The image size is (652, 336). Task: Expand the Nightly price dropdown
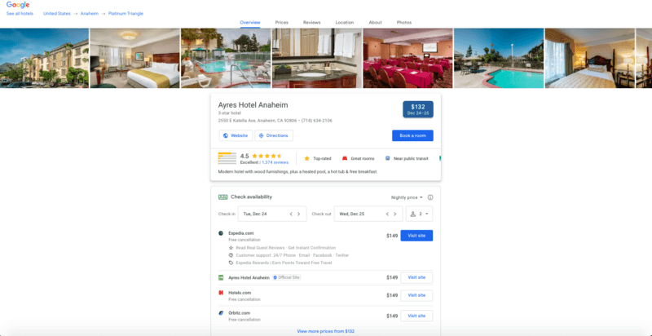click(407, 197)
